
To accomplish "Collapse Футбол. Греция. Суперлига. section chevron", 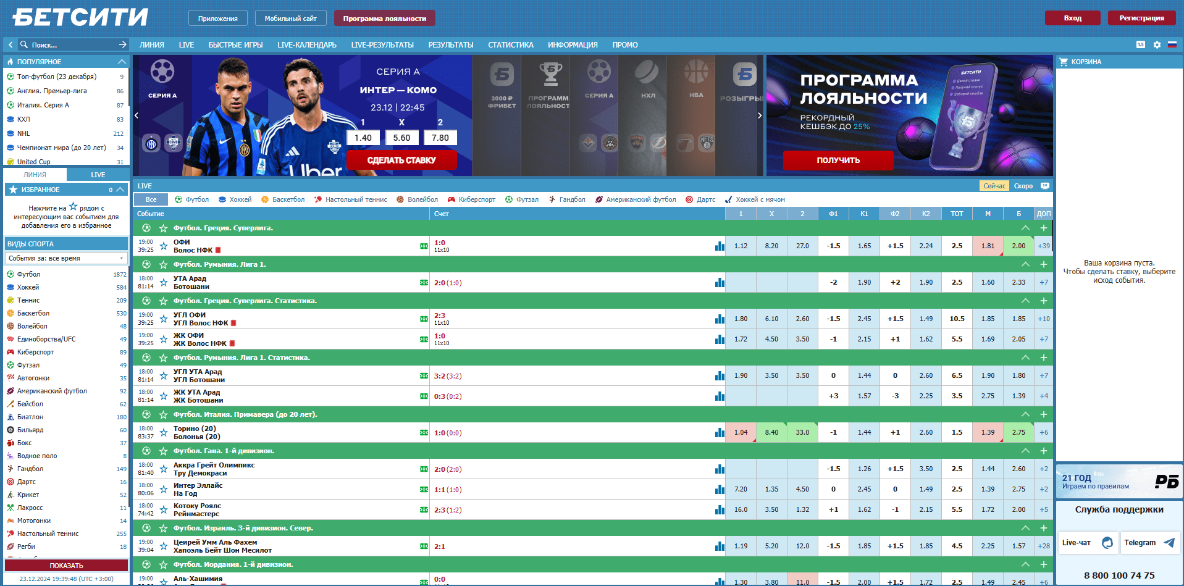I will click(1025, 228).
